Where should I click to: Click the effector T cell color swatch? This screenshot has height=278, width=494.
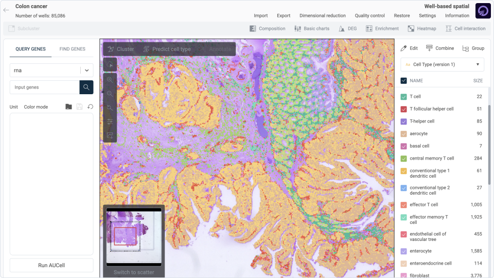pos(404,205)
